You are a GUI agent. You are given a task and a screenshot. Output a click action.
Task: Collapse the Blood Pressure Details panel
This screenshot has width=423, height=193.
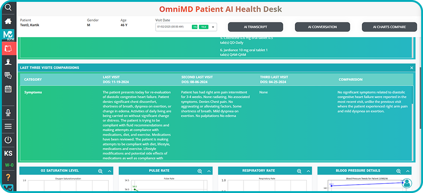[x=408, y=171]
